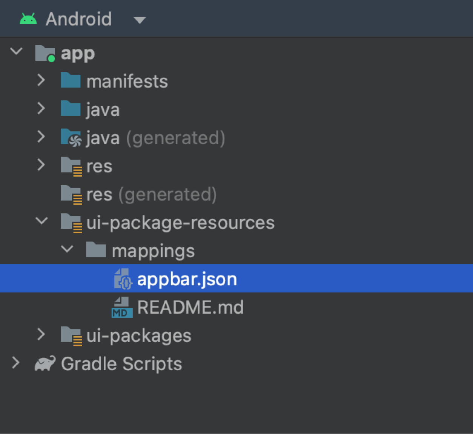Open the Android project view dropdown arrow
Screen dimensions: 473x434
click(140, 20)
